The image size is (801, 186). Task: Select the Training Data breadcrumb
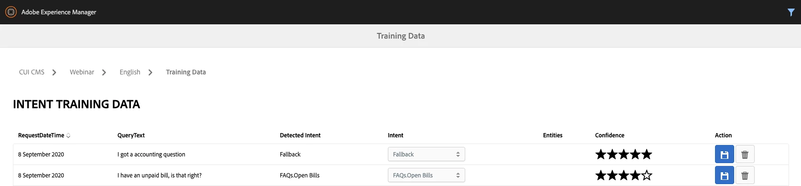point(186,72)
